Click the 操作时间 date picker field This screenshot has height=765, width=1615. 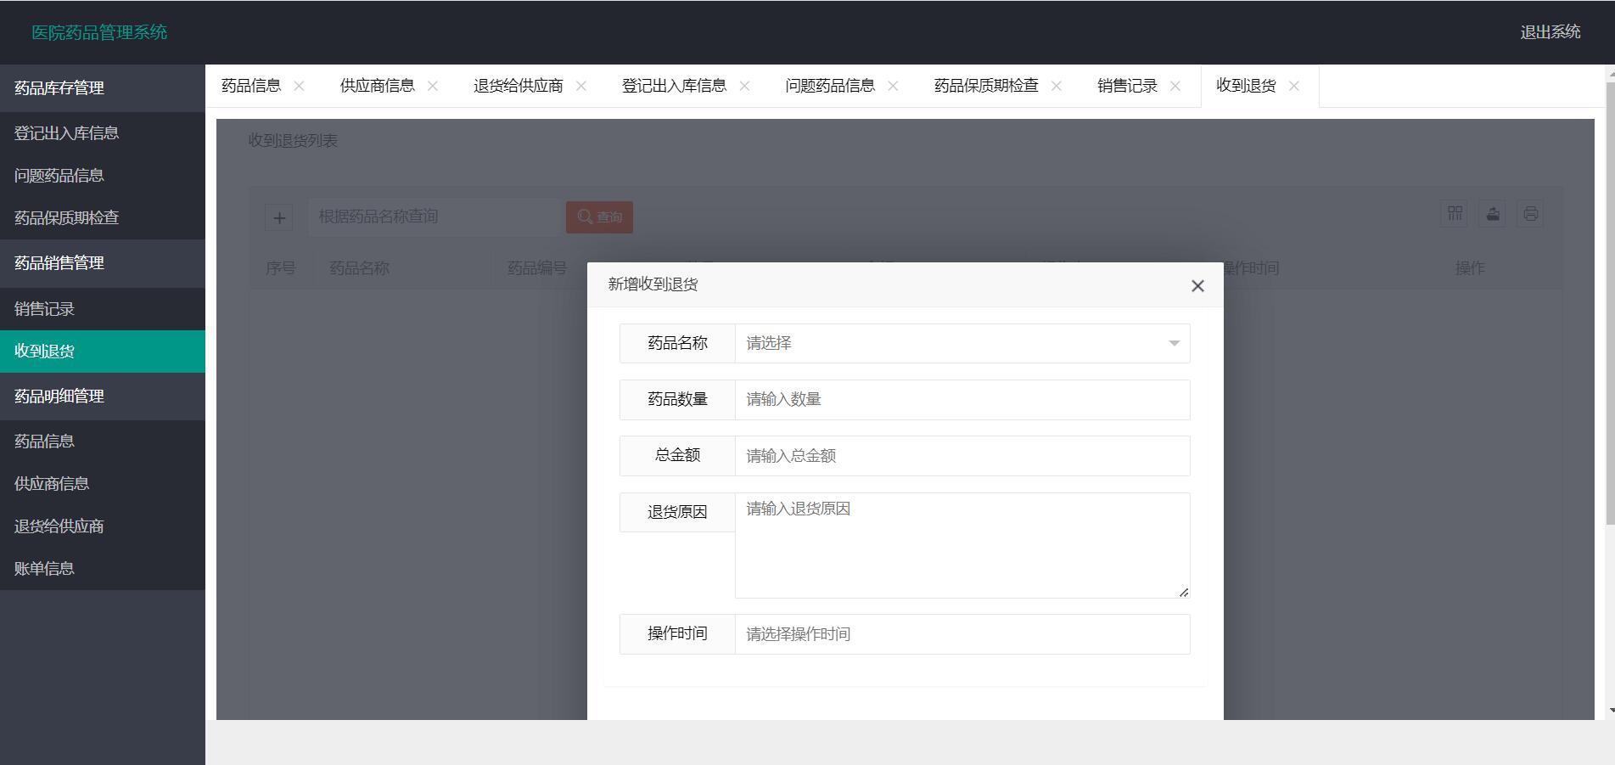coord(962,634)
